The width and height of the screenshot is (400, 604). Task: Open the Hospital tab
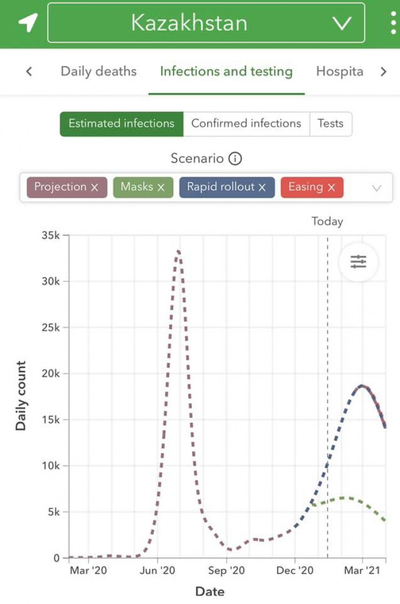pyautogui.click(x=339, y=71)
